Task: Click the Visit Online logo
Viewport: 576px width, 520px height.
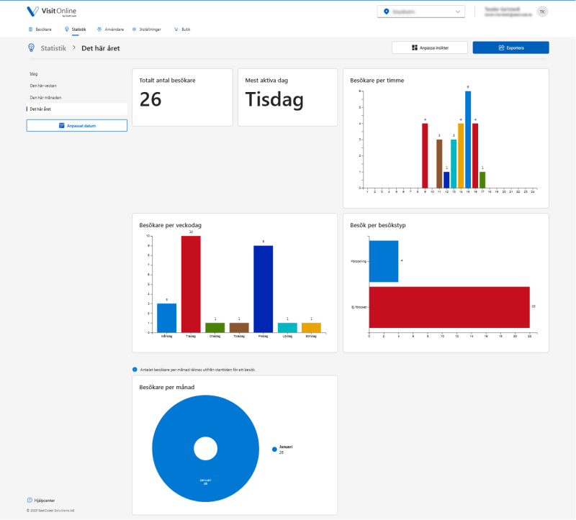Action: [50, 12]
